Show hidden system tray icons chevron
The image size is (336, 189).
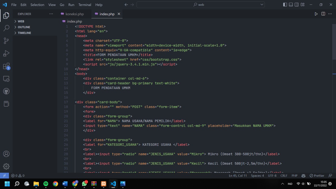(282, 184)
